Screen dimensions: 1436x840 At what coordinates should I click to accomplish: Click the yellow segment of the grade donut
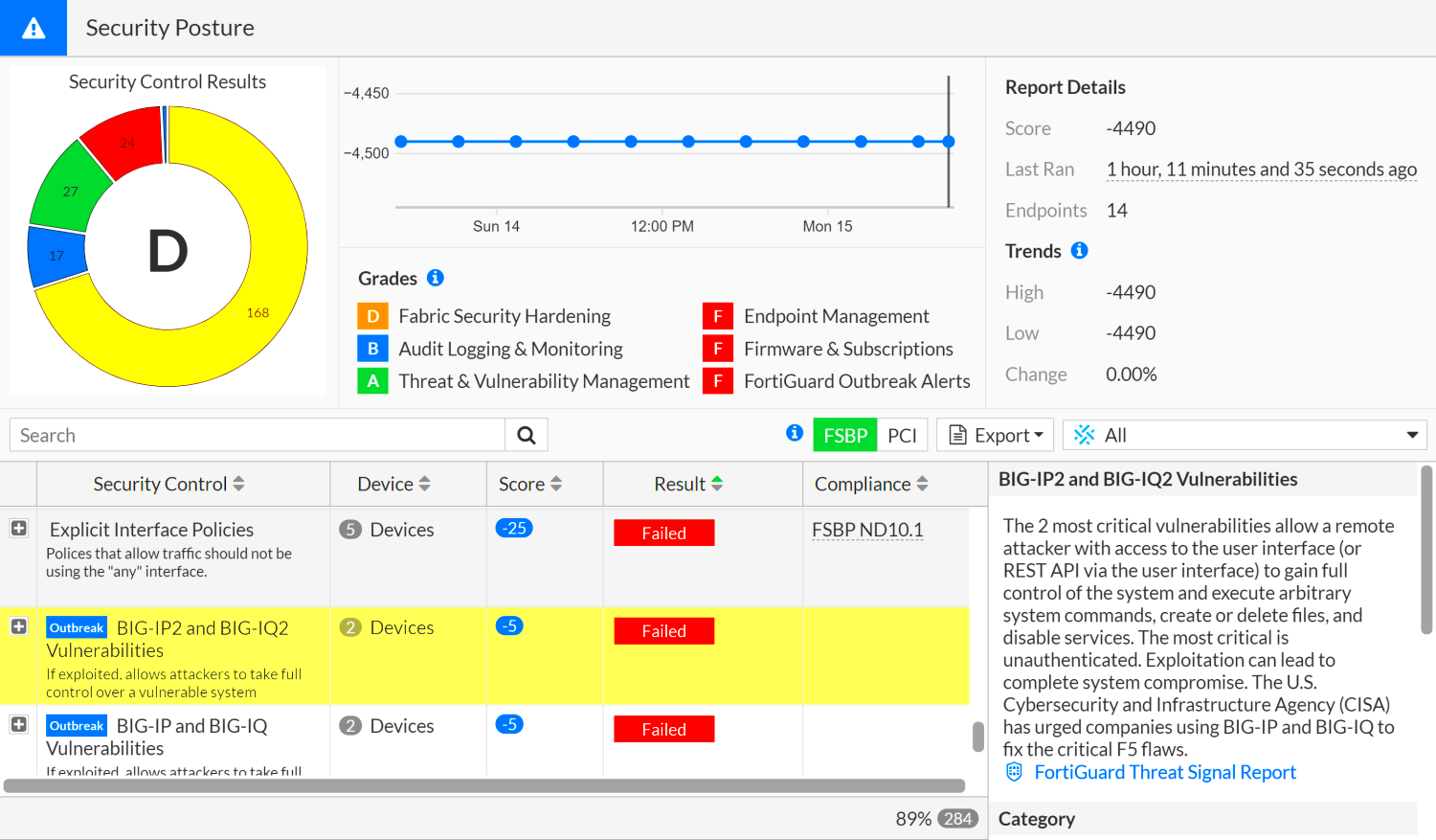click(x=257, y=312)
